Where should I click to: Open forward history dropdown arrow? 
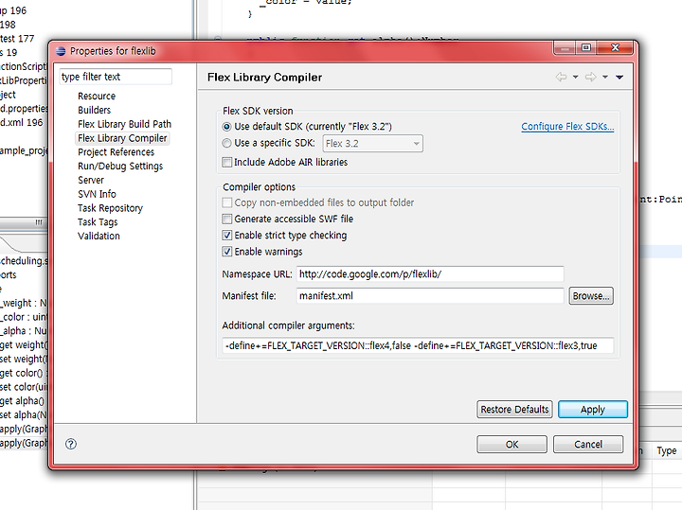pos(605,77)
